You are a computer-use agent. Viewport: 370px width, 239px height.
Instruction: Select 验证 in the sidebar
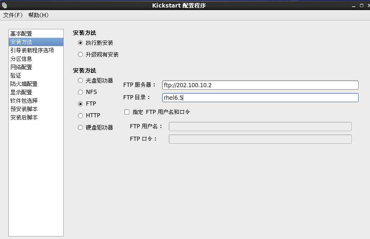[x=36, y=75]
